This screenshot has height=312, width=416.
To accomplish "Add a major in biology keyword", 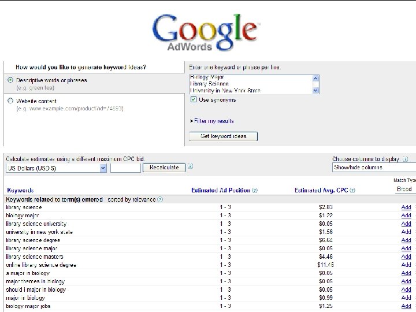I will [406, 273].
